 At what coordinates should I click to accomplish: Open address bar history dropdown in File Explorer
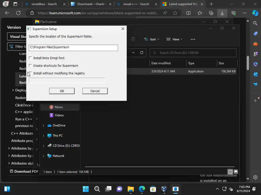133,53
